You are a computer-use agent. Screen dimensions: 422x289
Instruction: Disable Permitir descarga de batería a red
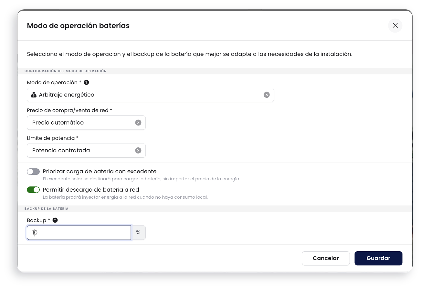[x=33, y=190]
